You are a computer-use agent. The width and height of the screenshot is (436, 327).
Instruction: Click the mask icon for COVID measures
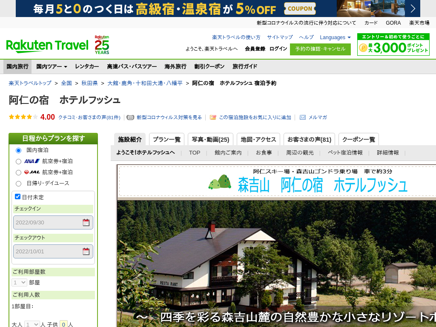(130, 118)
